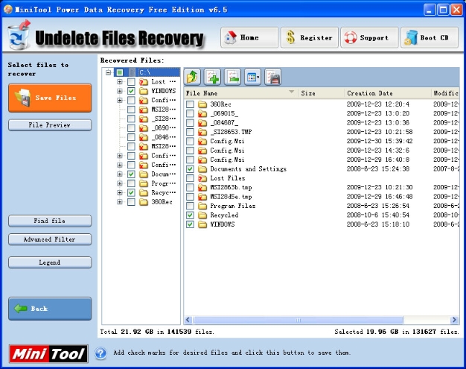Image resolution: width=466 pixels, height=369 pixels.
Task: Sort by File Name column header
Action: tap(241, 93)
